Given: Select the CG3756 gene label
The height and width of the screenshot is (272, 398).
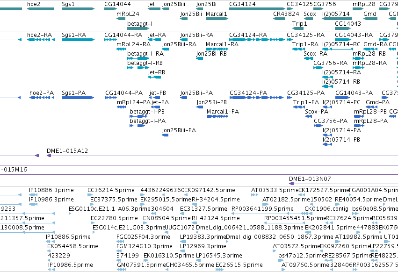Looking at the screenshot, I should (x=325, y=4).
